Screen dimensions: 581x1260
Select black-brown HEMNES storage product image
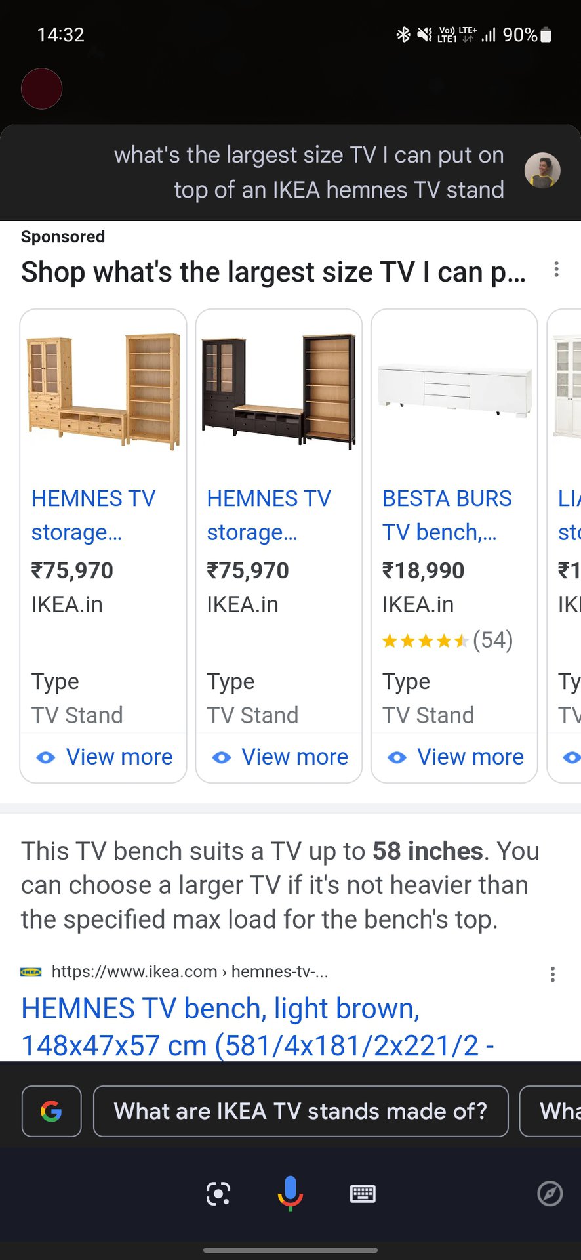click(x=279, y=390)
